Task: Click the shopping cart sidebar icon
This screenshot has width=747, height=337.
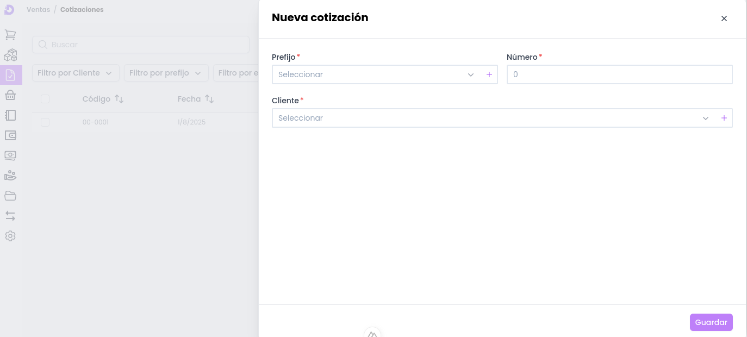Action: [x=10, y=35]
